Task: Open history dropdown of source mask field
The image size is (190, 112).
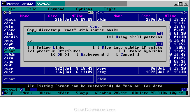Action: [x=159, y=34]
